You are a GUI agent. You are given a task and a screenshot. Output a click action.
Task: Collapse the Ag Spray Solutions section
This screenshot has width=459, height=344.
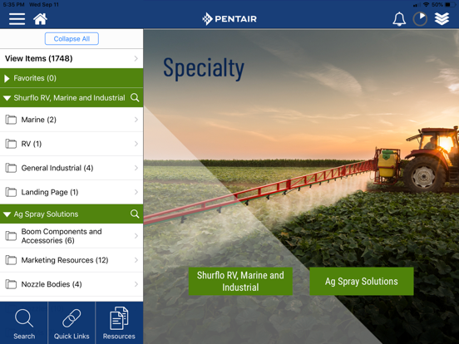point(7,214)
